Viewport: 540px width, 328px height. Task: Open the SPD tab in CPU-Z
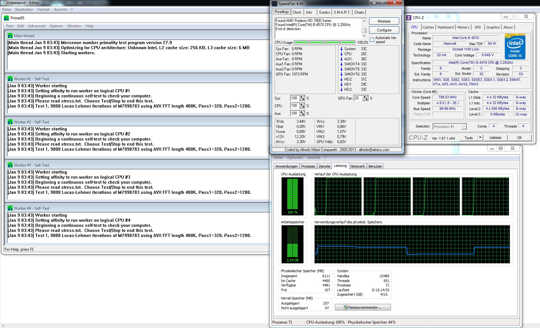(x=478, y=27)
